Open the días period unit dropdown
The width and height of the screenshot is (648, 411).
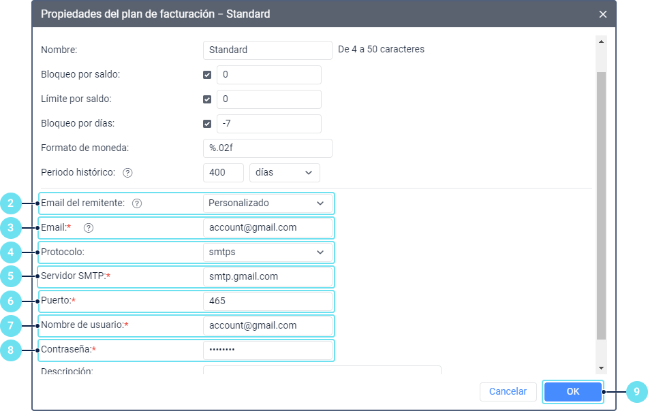point(285,173)
